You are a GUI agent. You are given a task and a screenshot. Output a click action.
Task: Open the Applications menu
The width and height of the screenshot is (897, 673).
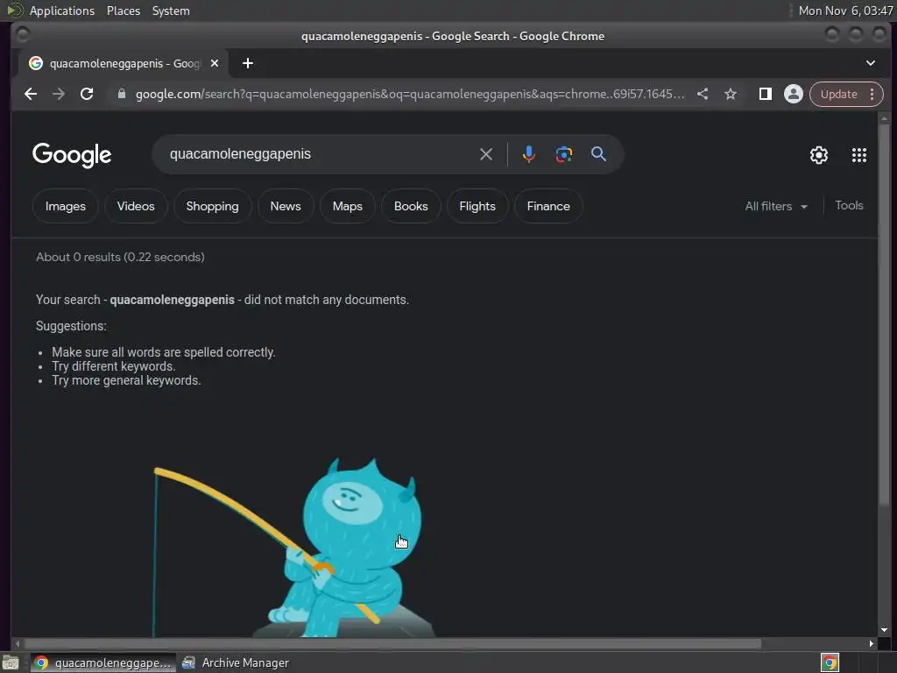[62, 11]
